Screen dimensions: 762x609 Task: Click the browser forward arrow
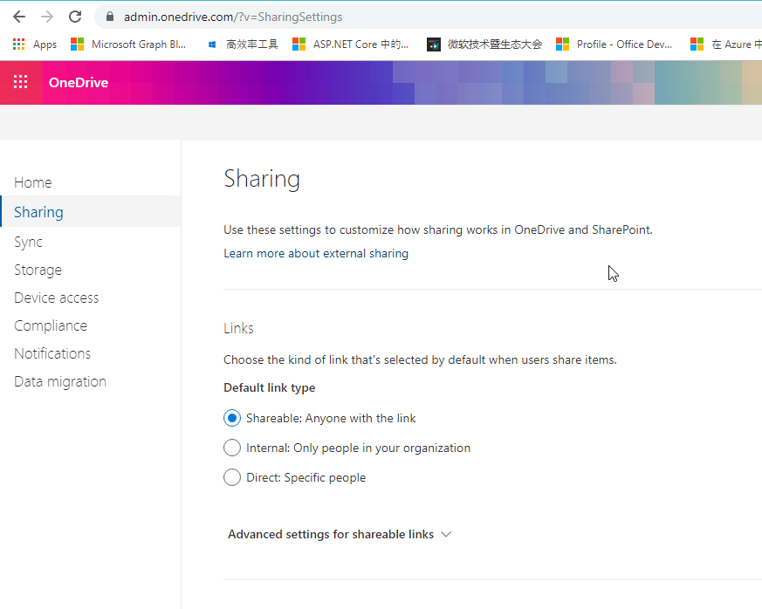47,17
